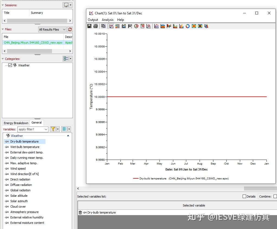This screenshot has width=277, height=229.
Task: Select Global radiation variable
Action: pos(20,190)
